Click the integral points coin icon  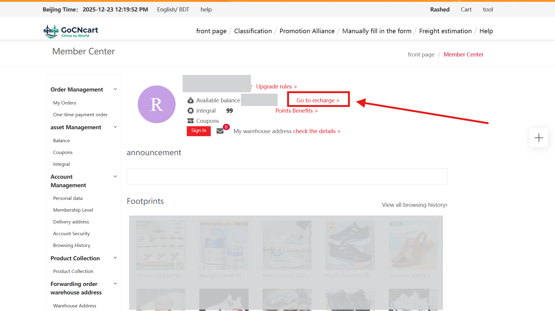(x=190, y=111)
